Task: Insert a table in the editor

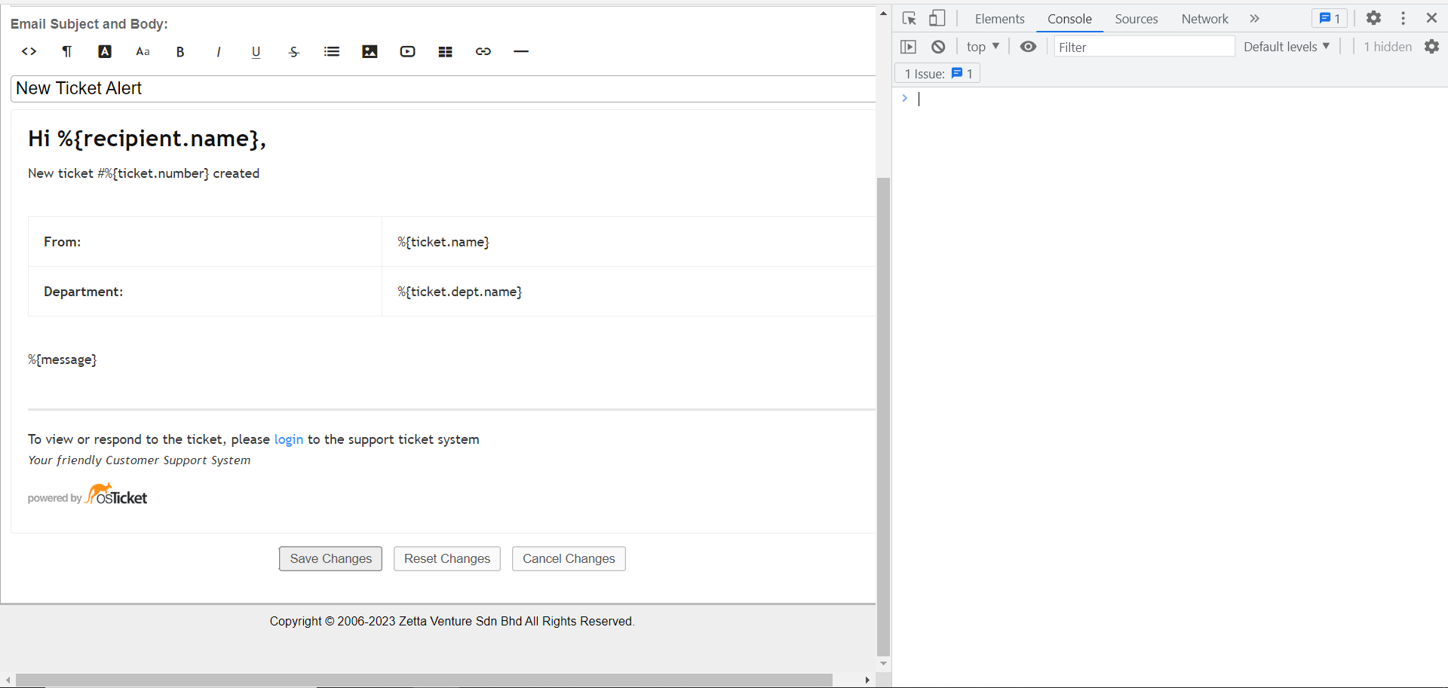Action: point(445,51)
